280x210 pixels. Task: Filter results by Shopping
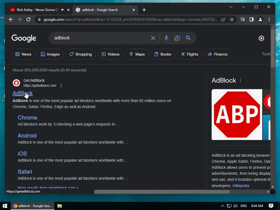point(81,54)
